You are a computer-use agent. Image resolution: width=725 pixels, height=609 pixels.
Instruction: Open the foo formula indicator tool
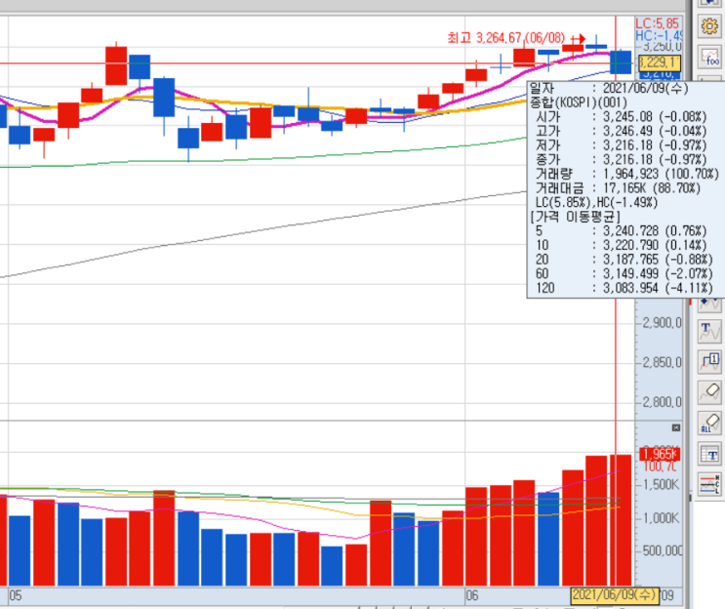point(709,57)
